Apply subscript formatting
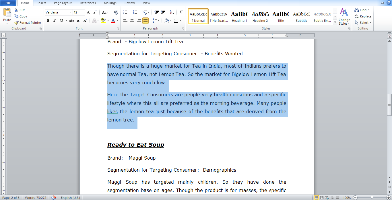The height and width of the screenshot is (200, 392). pyautogui.click(x=79, y=21)
